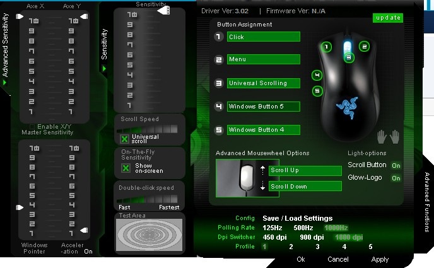Click the Windows Pointer slider handle at 4
Image resolution: width=434 pixels, height=268 pixels.
[x=20, y=207]
